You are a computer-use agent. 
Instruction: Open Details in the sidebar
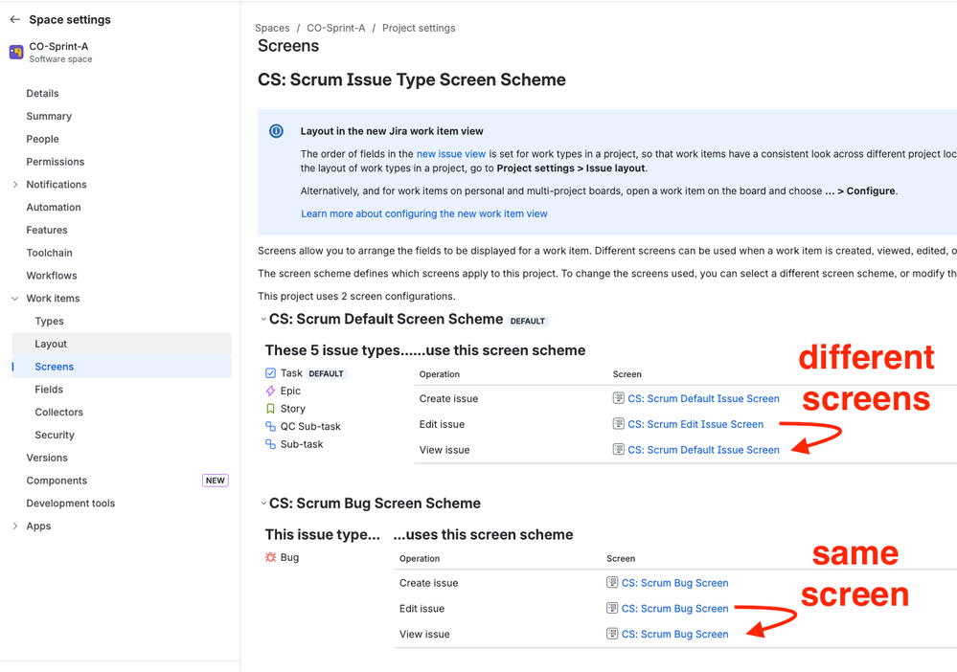point(43,93)
